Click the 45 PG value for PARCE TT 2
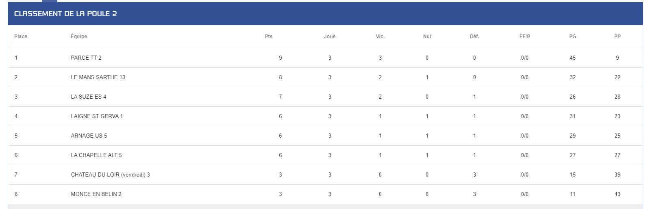The width and height of the screenshot is (648, 209). point(573,58)
